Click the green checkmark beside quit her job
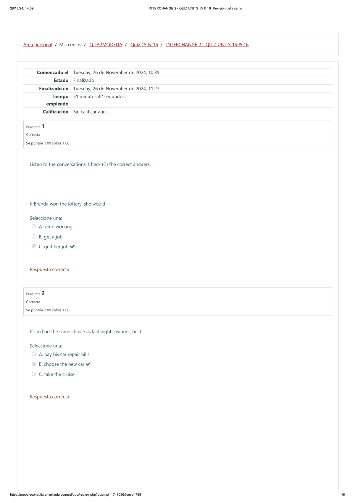The image size is (355, 503). point(72,246)
